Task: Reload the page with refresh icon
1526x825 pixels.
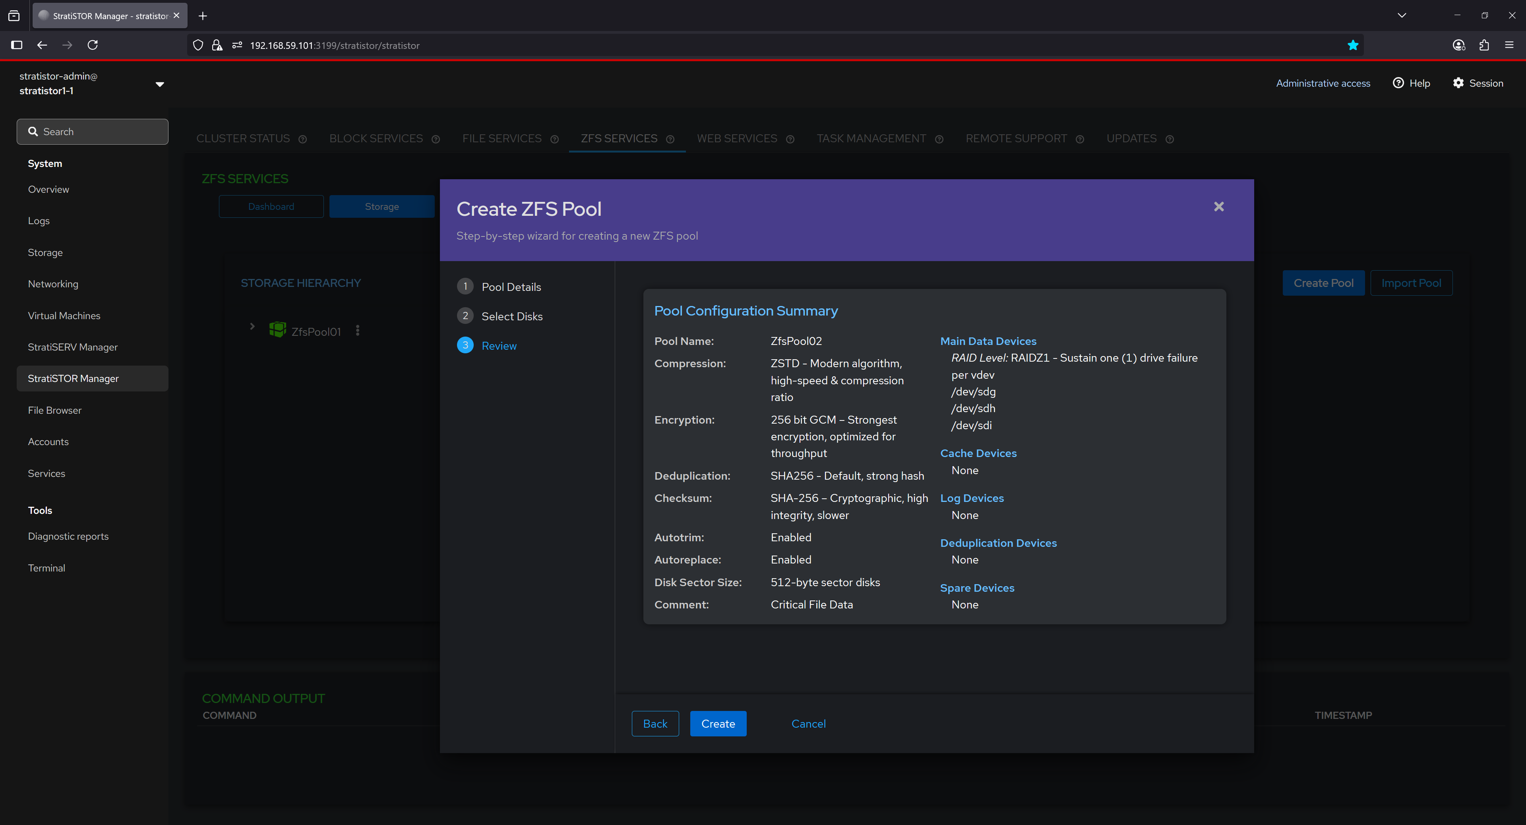Action: pos(93,45)
